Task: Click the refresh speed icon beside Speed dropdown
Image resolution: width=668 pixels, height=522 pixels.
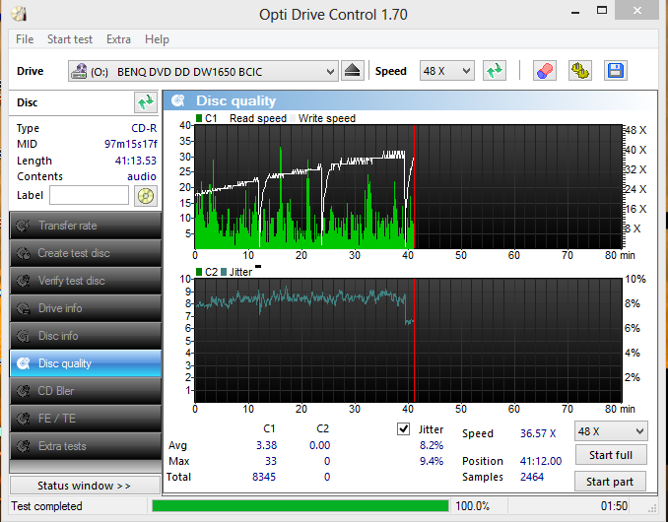Action: coord(495,71)
